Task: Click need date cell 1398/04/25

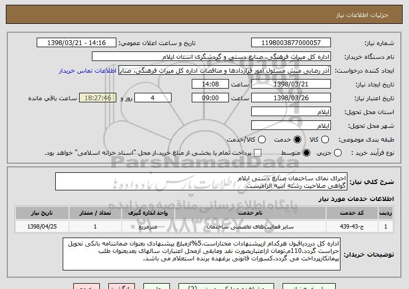Action: (42, 226)
